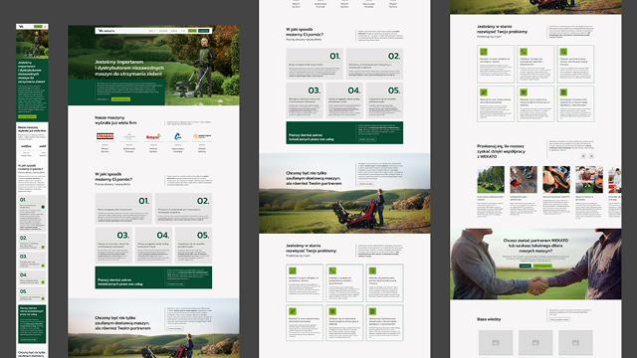637x358 pixels.
Task: Click the WEKATO logo in the desktop navbar
Action: pos(106,31)
